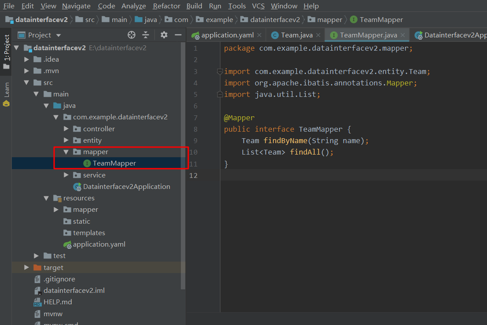
Task: Switch to the application.yaml editor tab
Action: 227,35
